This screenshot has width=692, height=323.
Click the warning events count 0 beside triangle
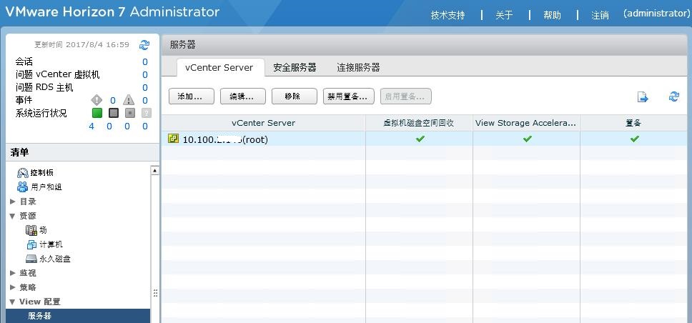pos(144,101)
